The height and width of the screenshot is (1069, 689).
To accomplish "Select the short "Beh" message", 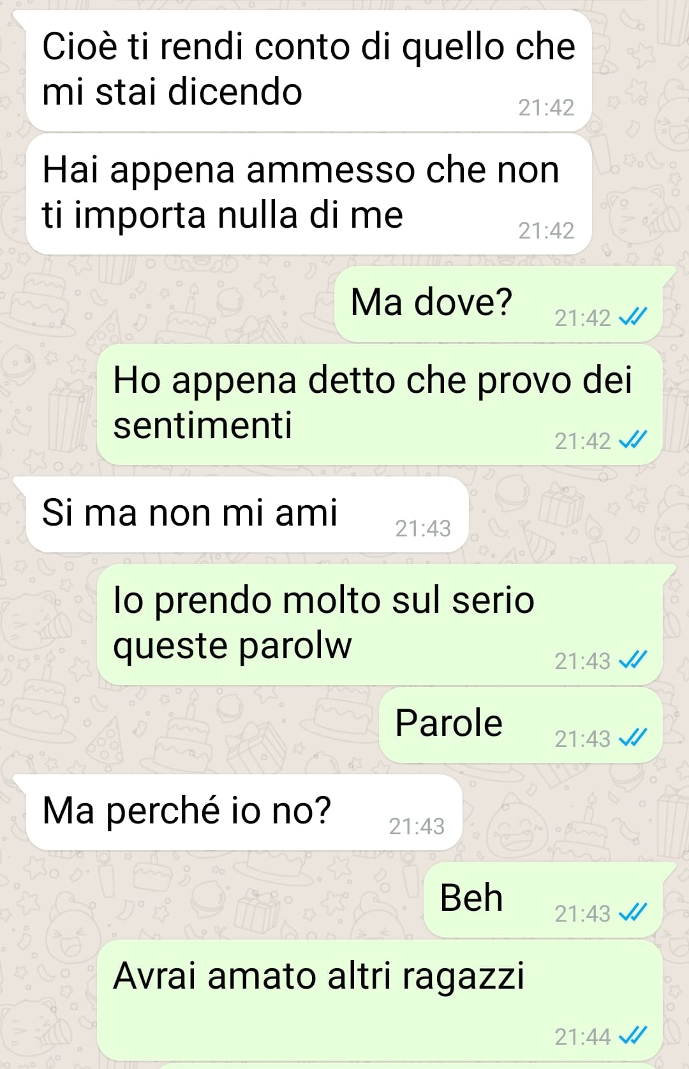I will click(x=543, y=899).
